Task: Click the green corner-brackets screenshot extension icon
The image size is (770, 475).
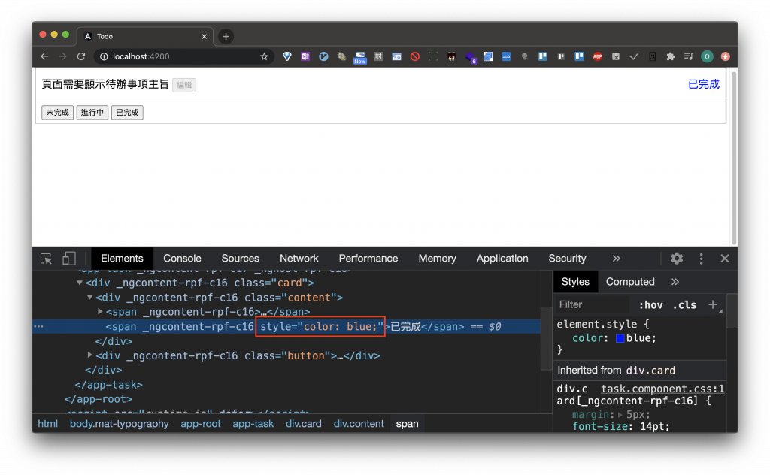Action: point(433,56)
